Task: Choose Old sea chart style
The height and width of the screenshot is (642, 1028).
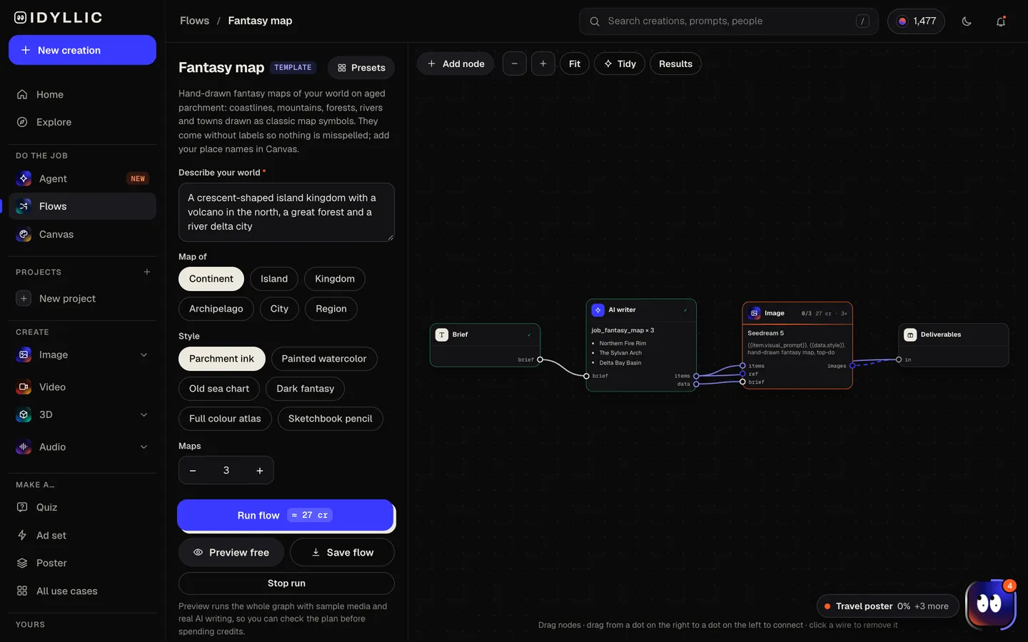Action: (x=219, y=389)
